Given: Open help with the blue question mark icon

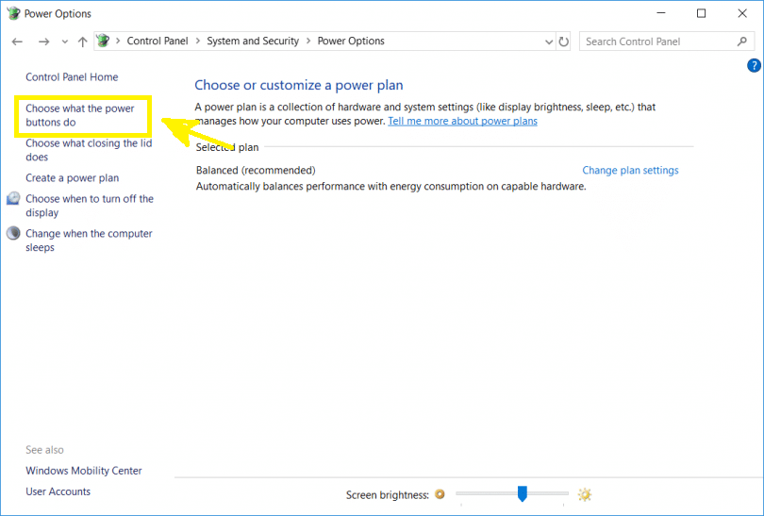Looking at the screenshot, I should tap(754, 65).
